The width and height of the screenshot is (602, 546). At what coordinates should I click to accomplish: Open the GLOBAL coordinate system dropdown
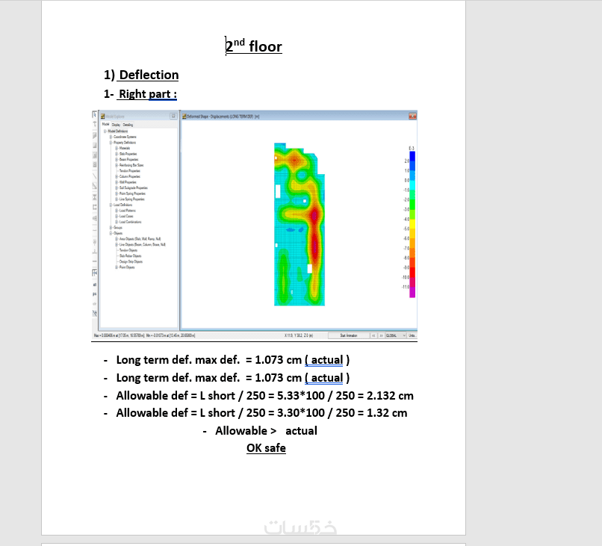pyautogui.click(x=396, y=335)
